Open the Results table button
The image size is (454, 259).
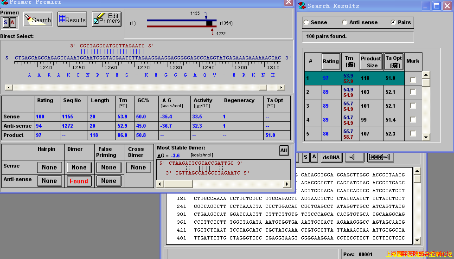click(x=72, y=19)
